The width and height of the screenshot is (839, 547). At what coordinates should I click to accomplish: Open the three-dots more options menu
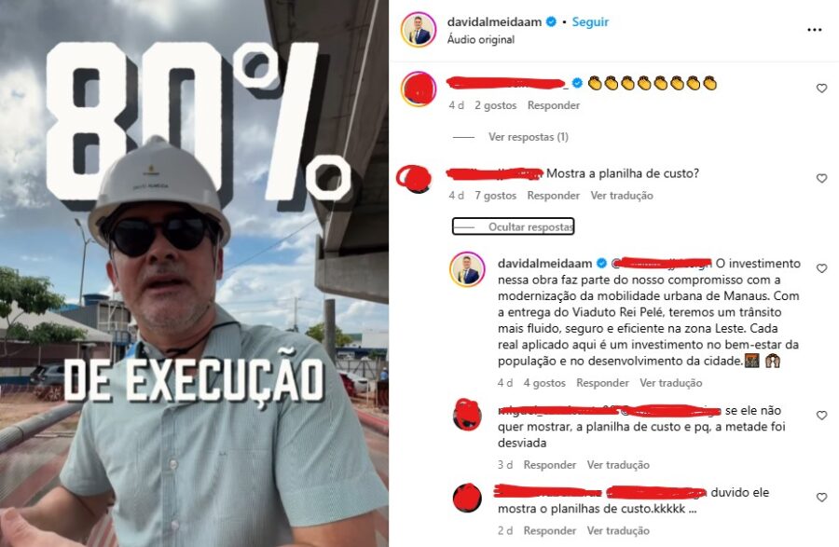click(x=814, y=30)
